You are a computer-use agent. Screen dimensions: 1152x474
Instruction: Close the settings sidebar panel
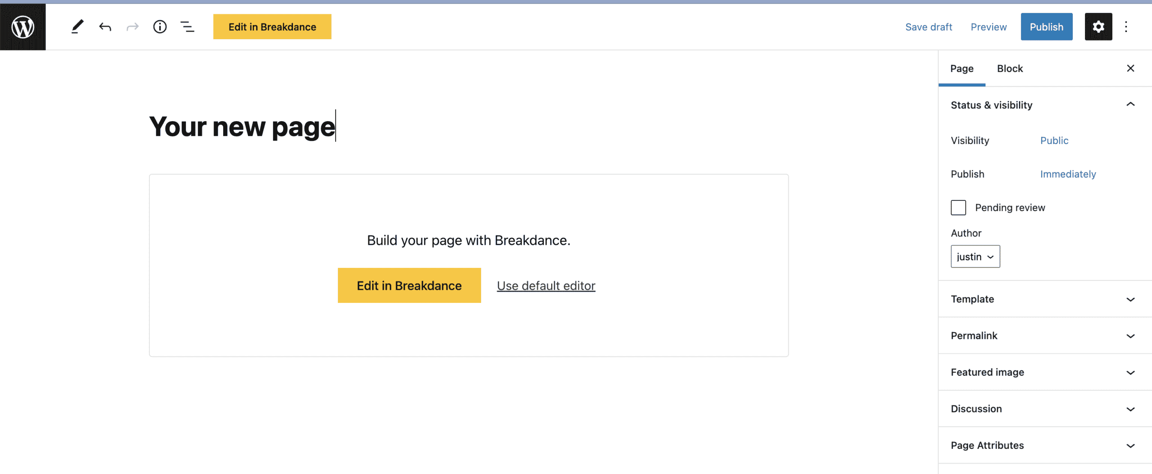(1130, 68)
